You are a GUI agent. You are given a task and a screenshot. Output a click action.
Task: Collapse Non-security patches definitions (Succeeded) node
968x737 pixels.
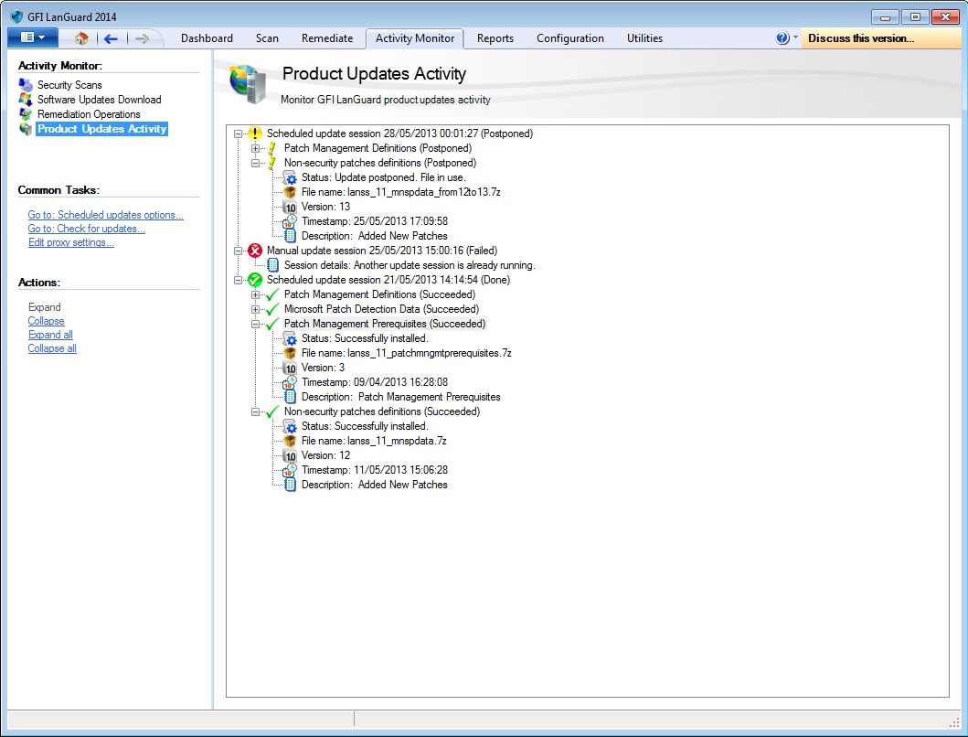(256, 411)
